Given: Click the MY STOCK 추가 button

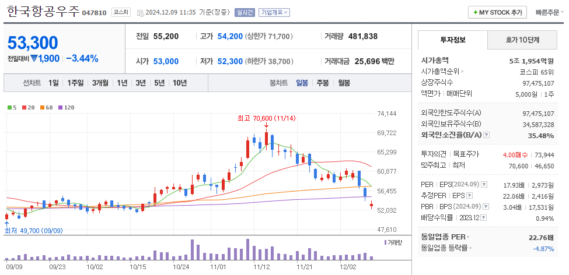Looking at the screenshot, I should (497, 12).
